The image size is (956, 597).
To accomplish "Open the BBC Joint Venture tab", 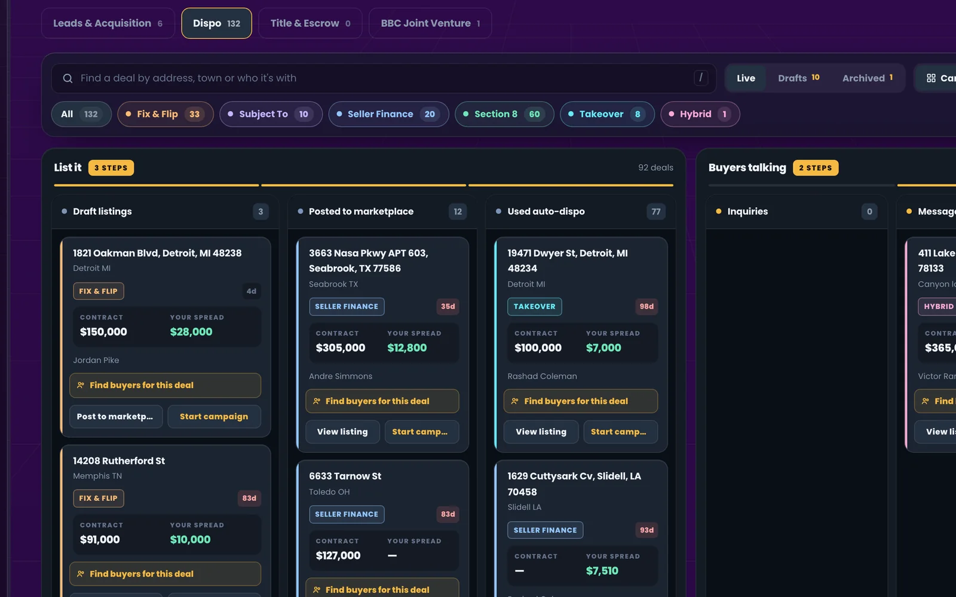I will [430, 23].
